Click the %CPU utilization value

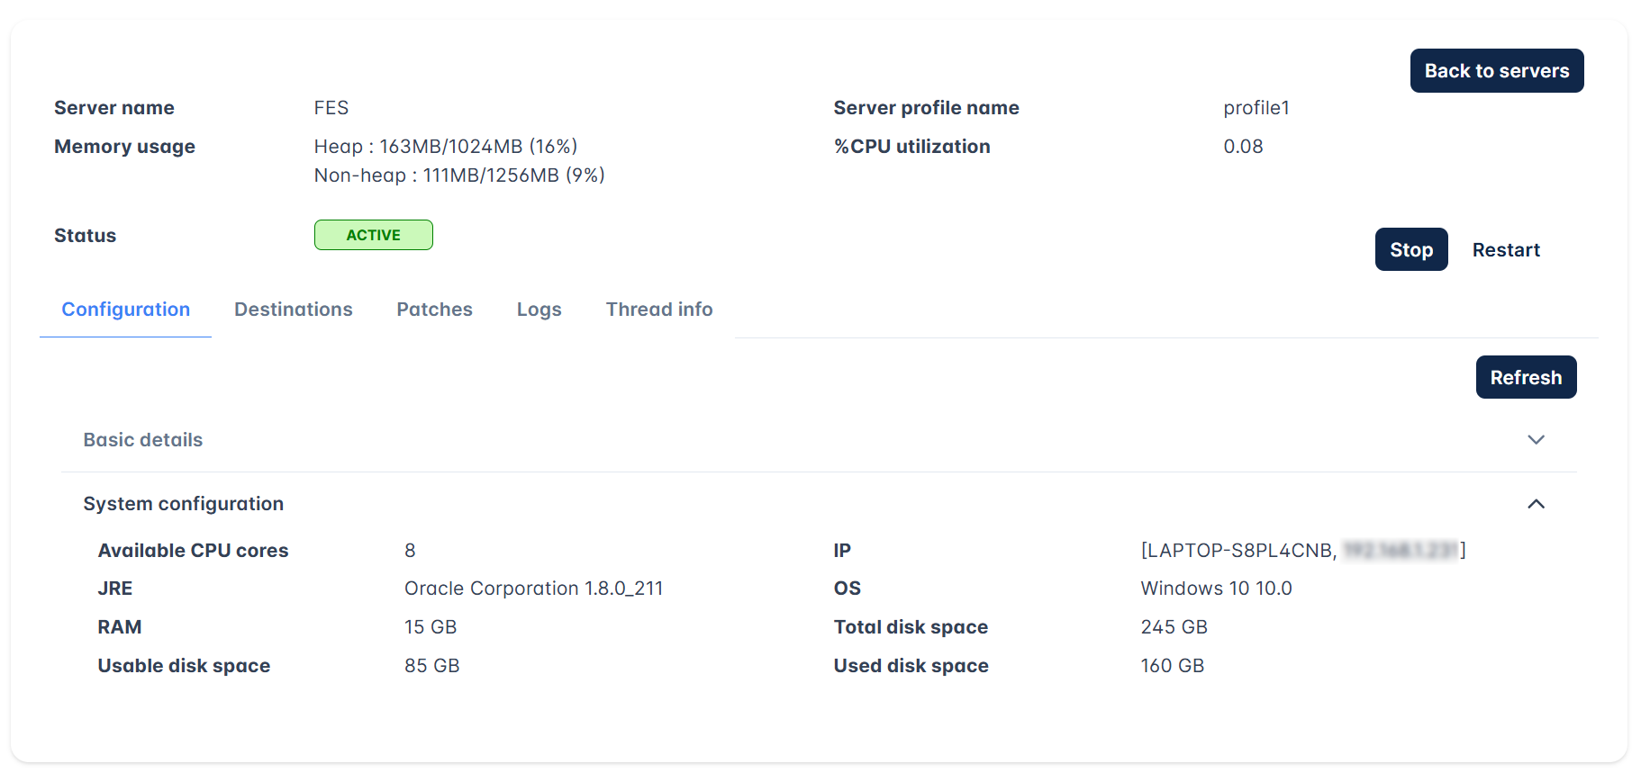pyautogui.click(x=1243, y=147)
